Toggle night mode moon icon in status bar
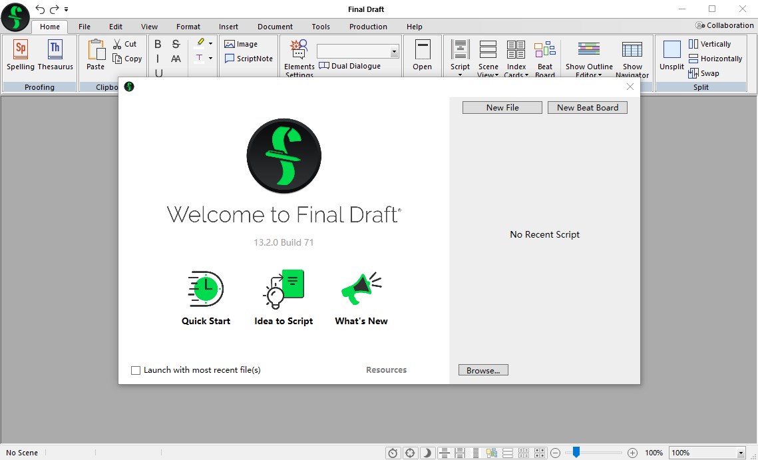This screenshot has height=460, width=758. coord(427,453)
